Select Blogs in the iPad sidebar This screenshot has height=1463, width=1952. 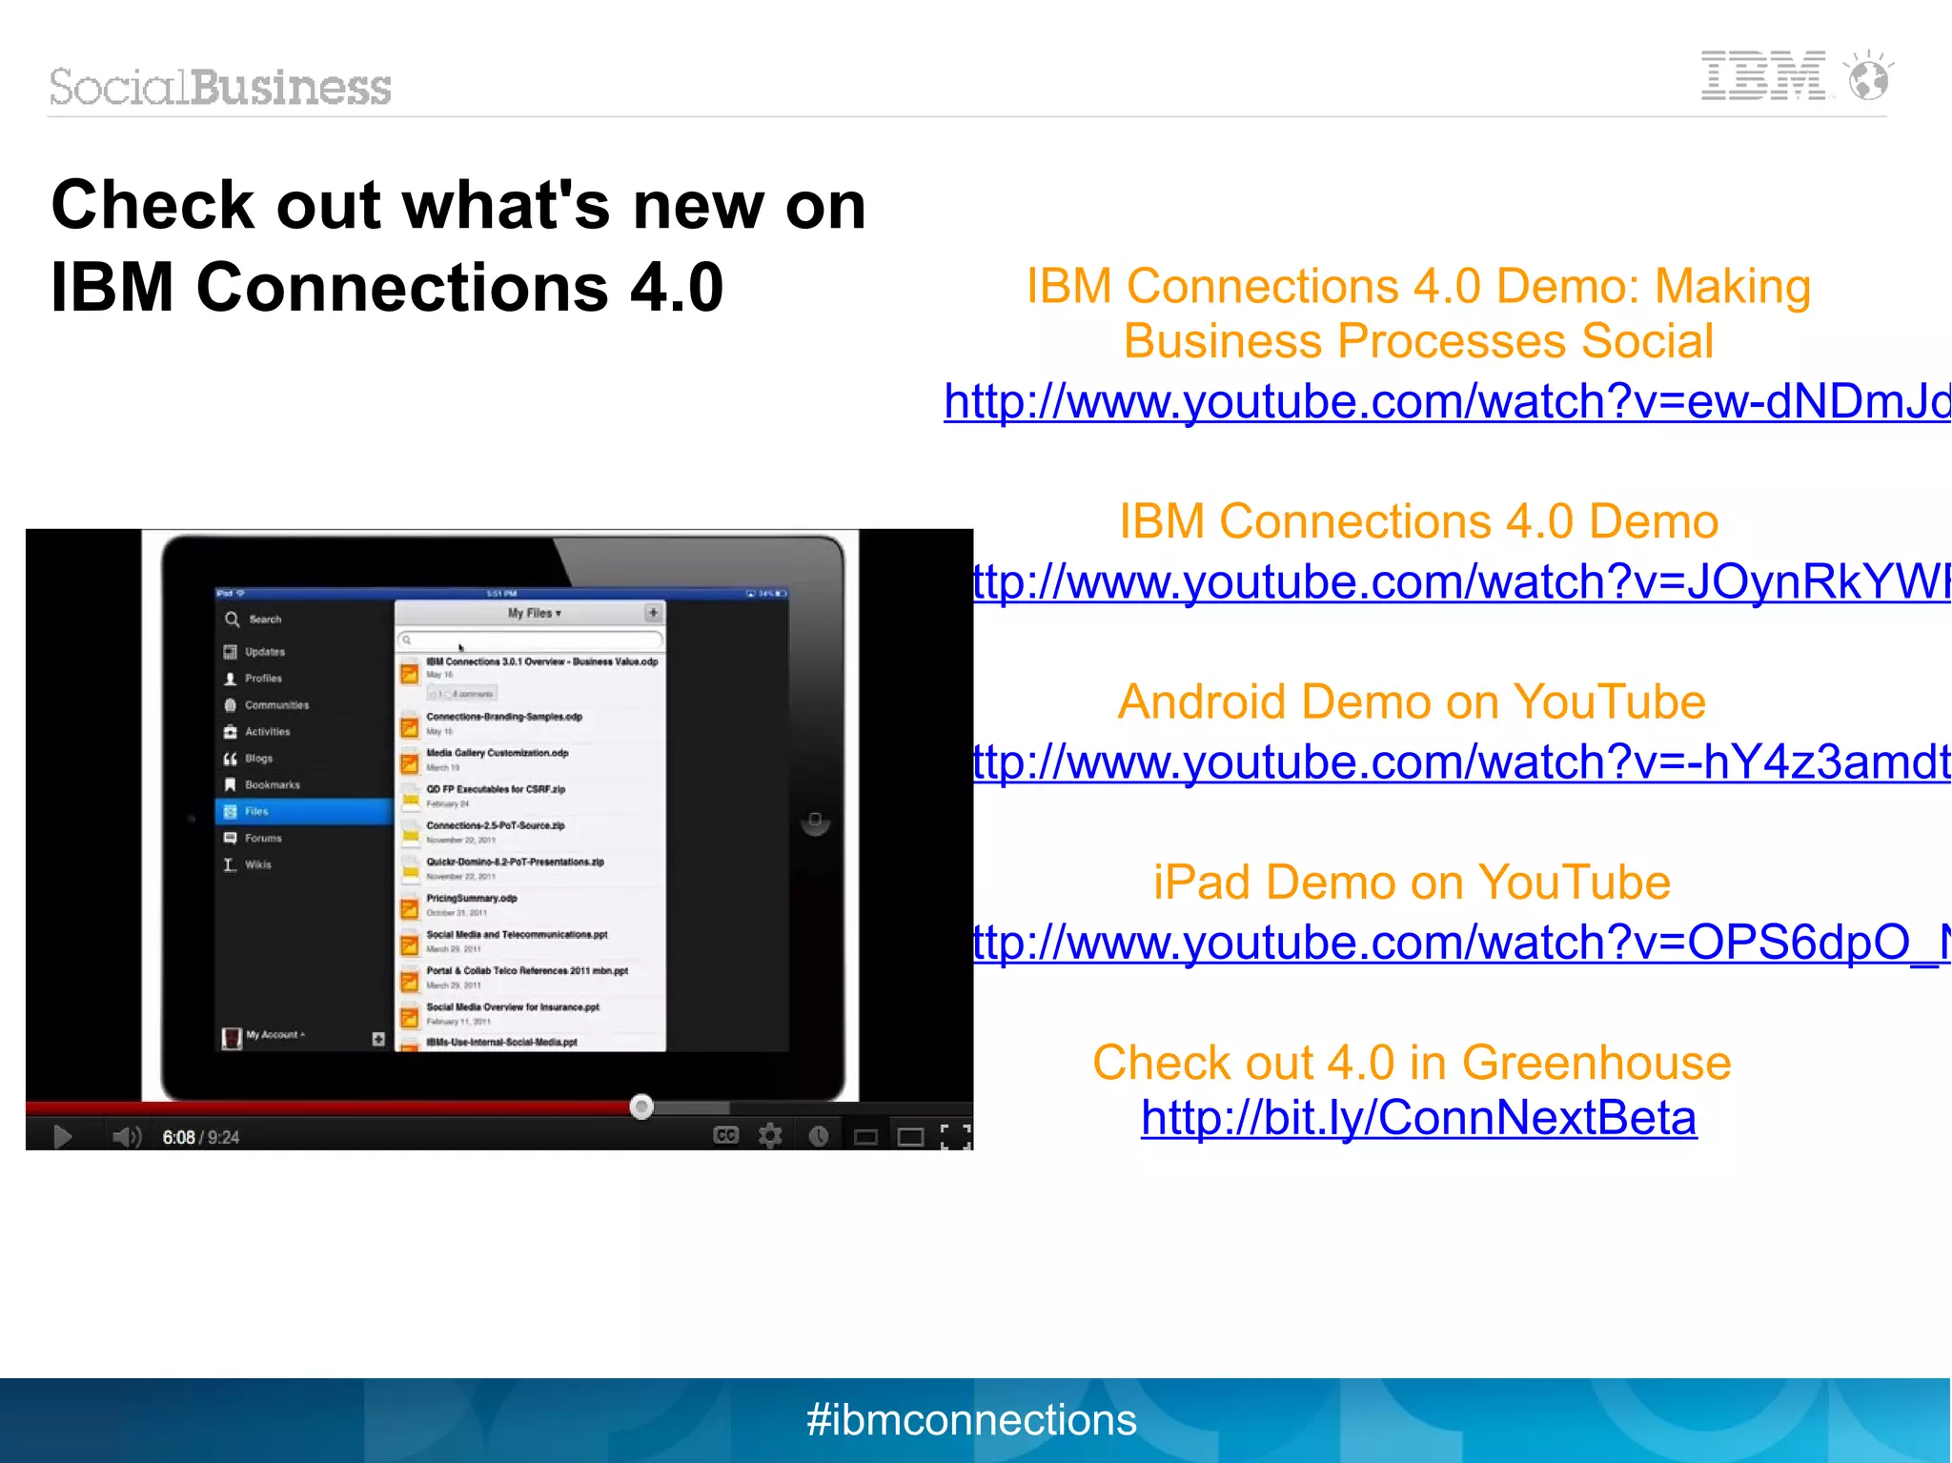[x=303, y=759]
